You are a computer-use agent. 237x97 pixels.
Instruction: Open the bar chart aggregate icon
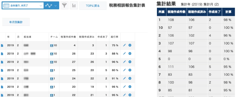(x=74, y=6)
